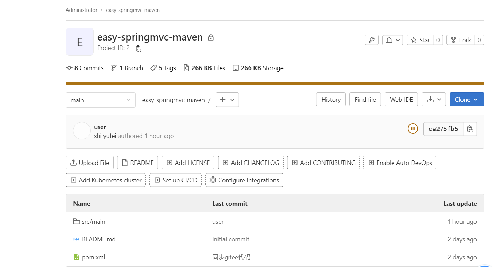The height and width of the screenshot is (267, 493).
Task: View the 5 Tags list
Action: point(163,68)
